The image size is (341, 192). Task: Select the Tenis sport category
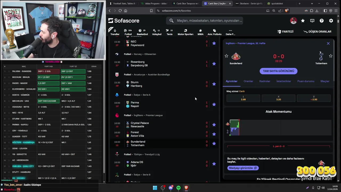tap(169, 32)
